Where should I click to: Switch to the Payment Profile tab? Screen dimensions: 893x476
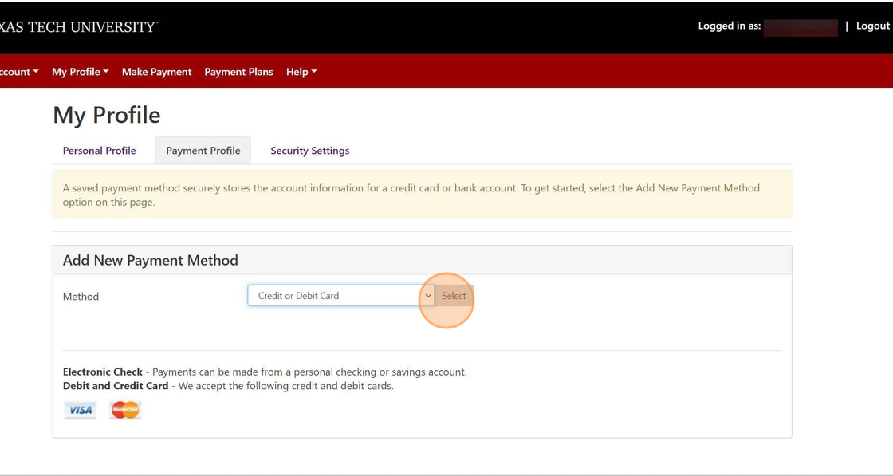[x=203, y=151]
